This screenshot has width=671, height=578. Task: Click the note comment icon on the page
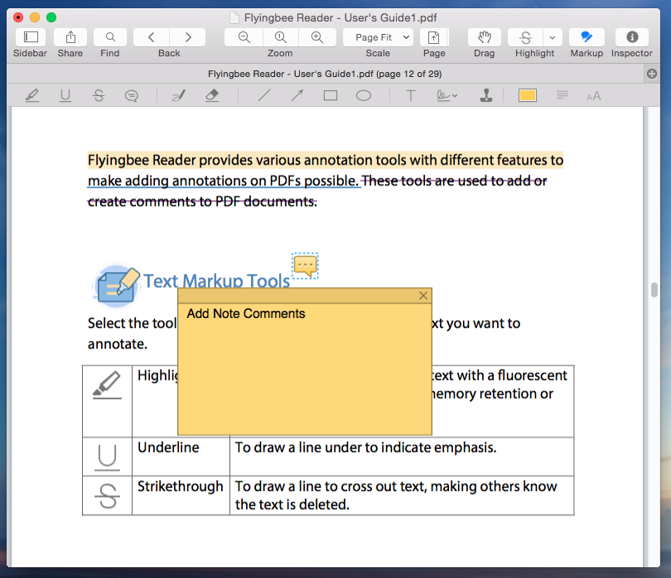coord(305,266)
